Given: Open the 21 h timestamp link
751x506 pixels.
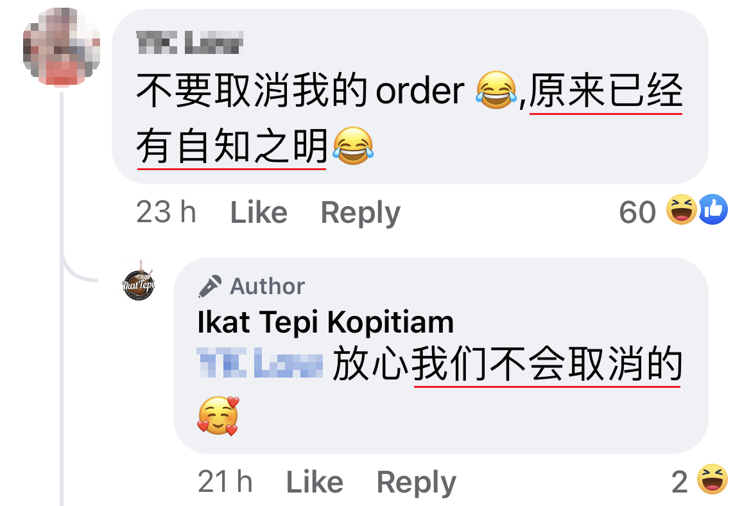Looking at the screenshot, I should pyautogui.click(x=225, y=482).
